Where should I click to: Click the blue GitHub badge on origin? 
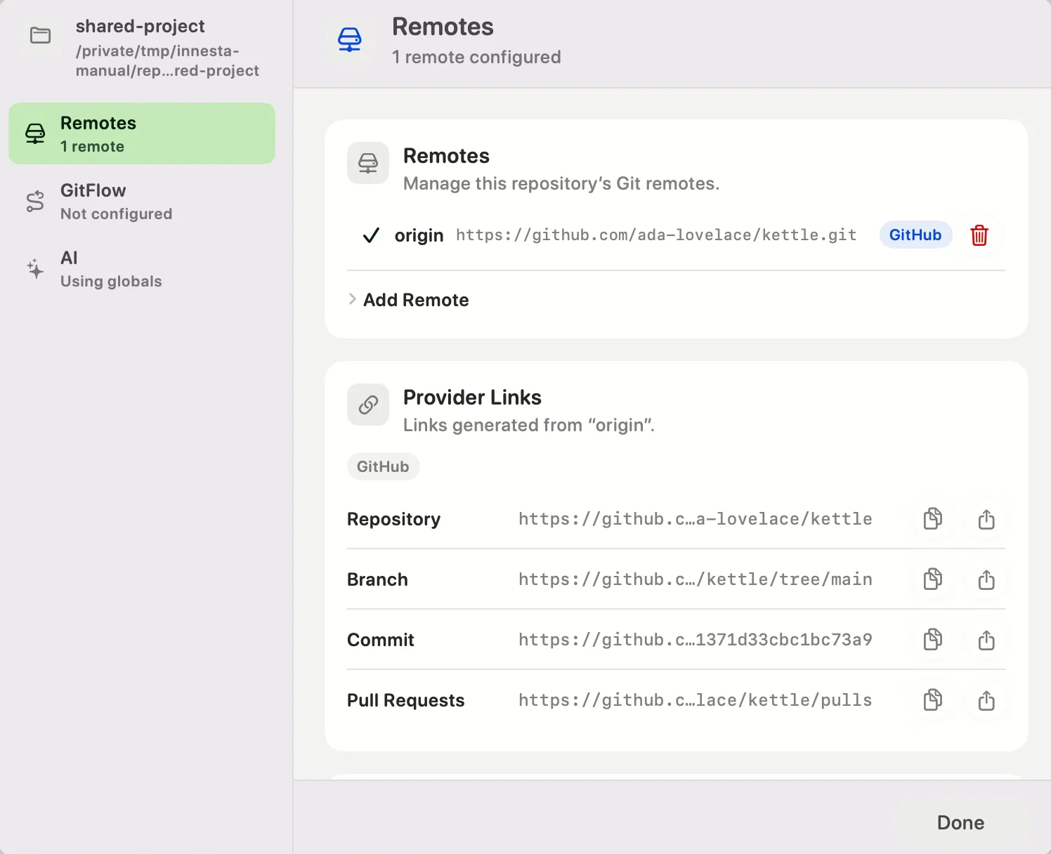point(915,235)
